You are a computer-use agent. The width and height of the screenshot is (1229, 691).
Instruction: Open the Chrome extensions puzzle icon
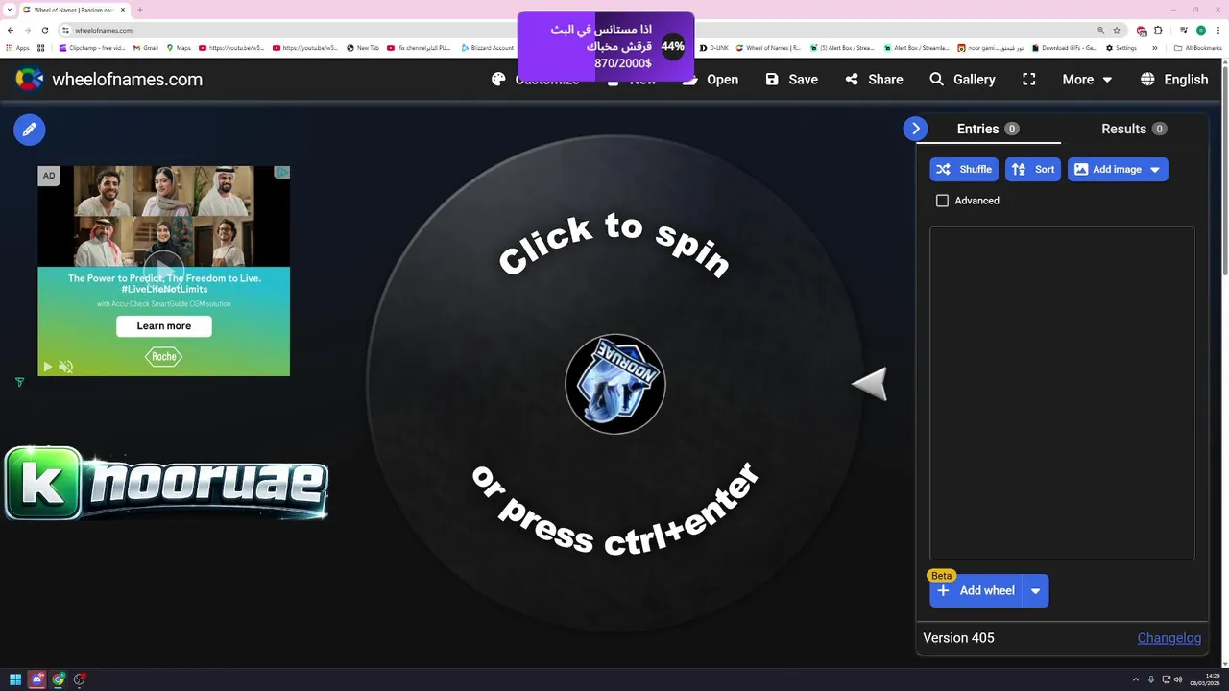pyautogui.click(x=1158, y=30)
